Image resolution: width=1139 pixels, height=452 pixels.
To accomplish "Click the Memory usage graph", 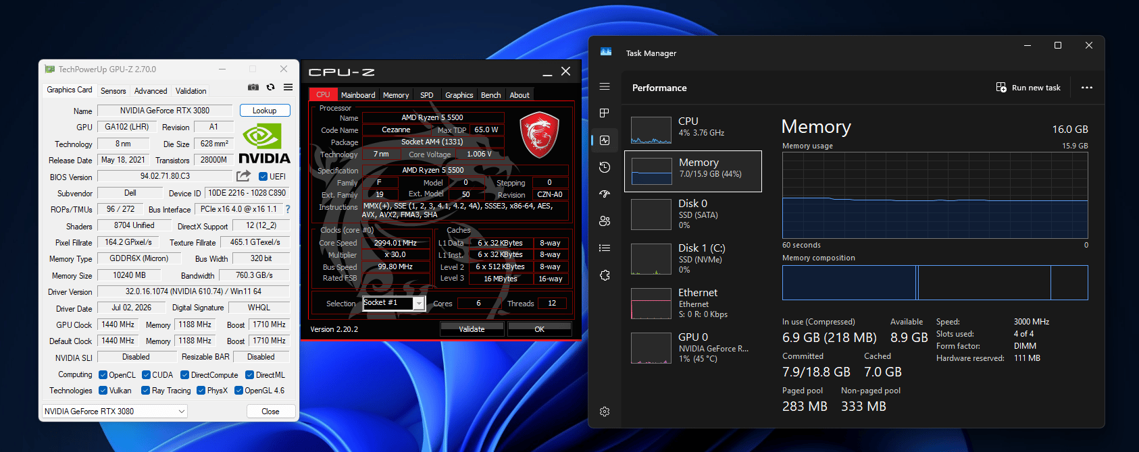I will [935, 195].
